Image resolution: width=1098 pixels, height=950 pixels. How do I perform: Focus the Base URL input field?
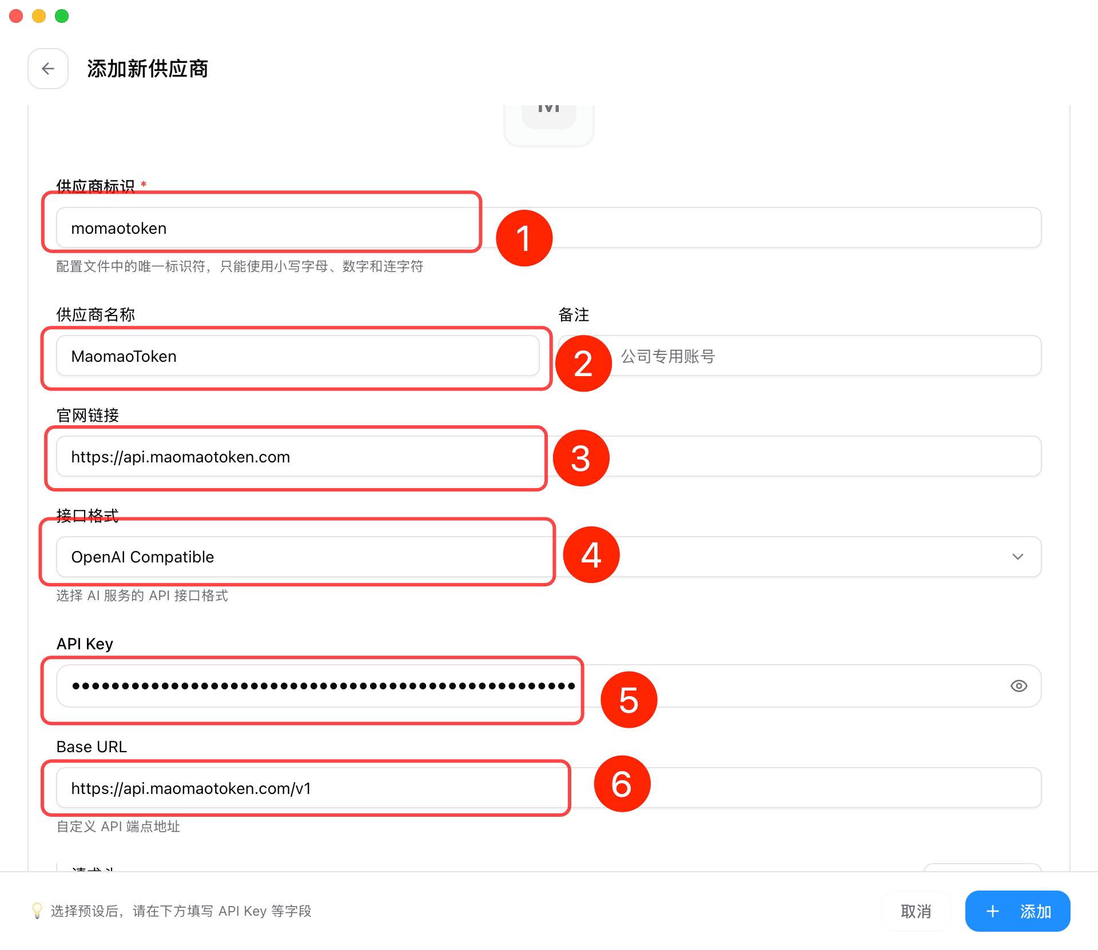[548, 788]
